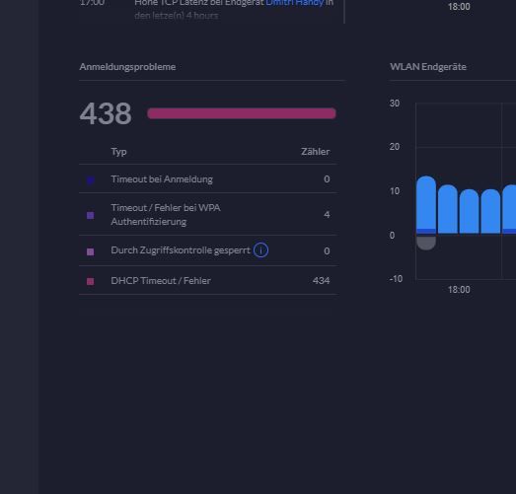Click the purple WPA Authentifizierung color square

pyautogui.click(x=90, y=215)
